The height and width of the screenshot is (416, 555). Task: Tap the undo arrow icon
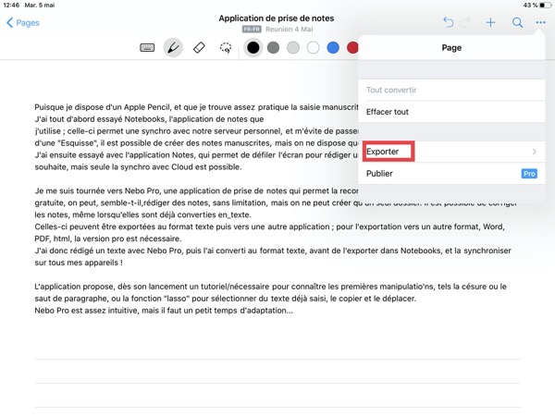coord(449,22)
